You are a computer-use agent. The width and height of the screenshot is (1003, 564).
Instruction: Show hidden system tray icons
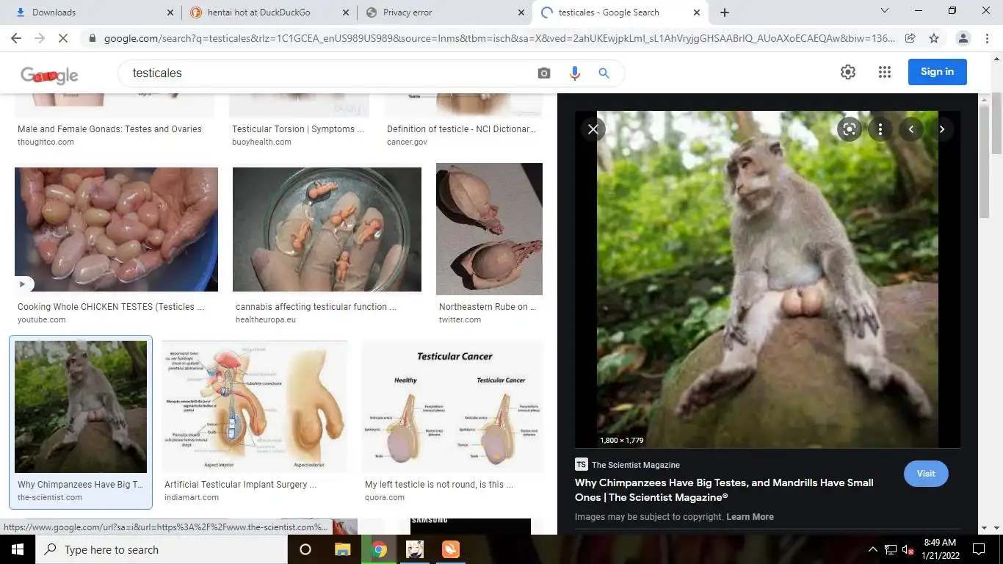pos(873,549)
